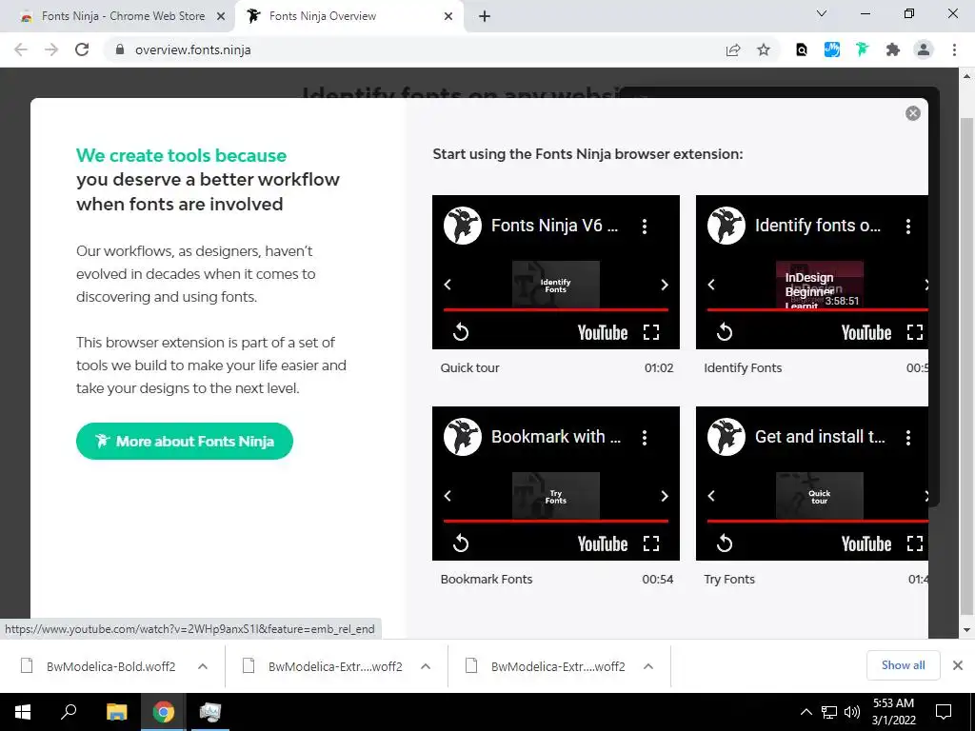This screenshot has height=731, width=975.
Task: Click channel avatar on Fonts Ninja V6 video
Action: [463, 226]
